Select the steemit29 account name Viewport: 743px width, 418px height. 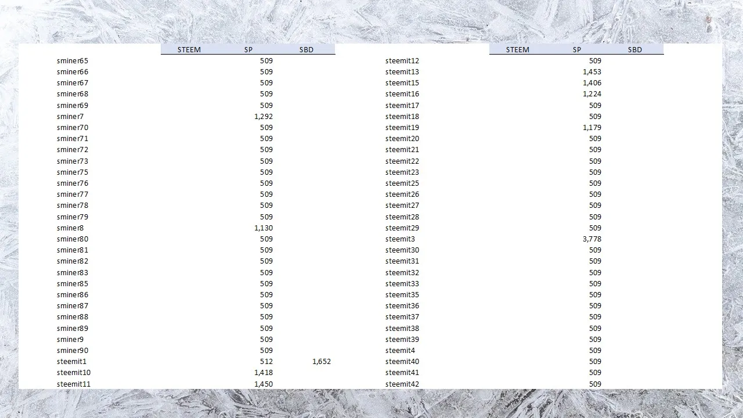click(x=402, y=228)
